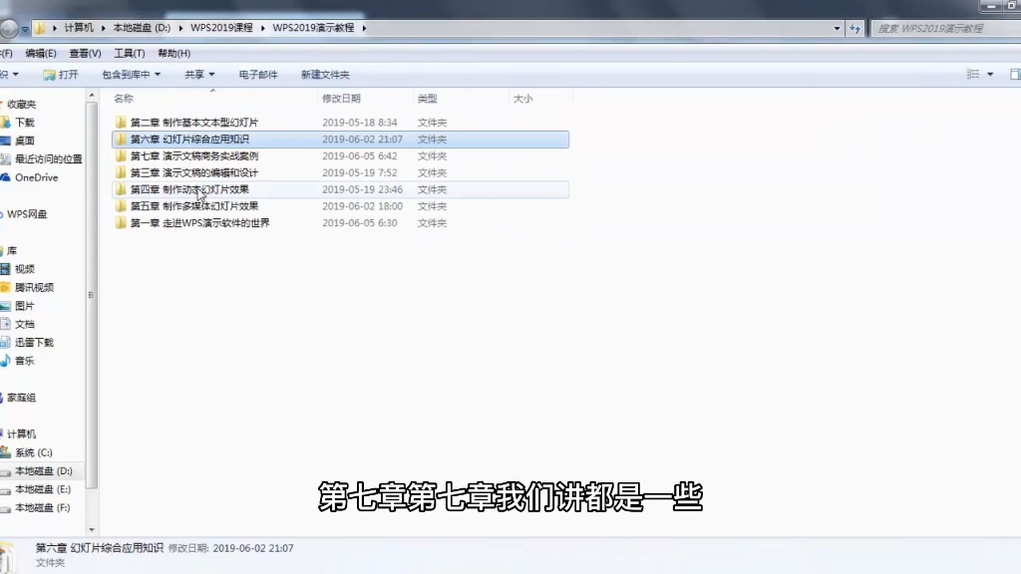Open the 查看(V) menu
The image size is (1021, 574).
[x=85, y=53]
